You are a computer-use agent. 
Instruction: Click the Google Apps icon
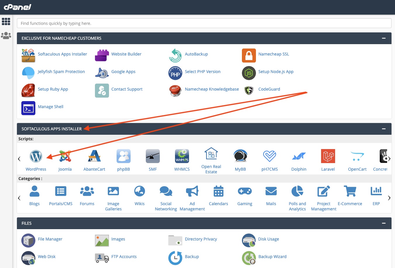102,73
